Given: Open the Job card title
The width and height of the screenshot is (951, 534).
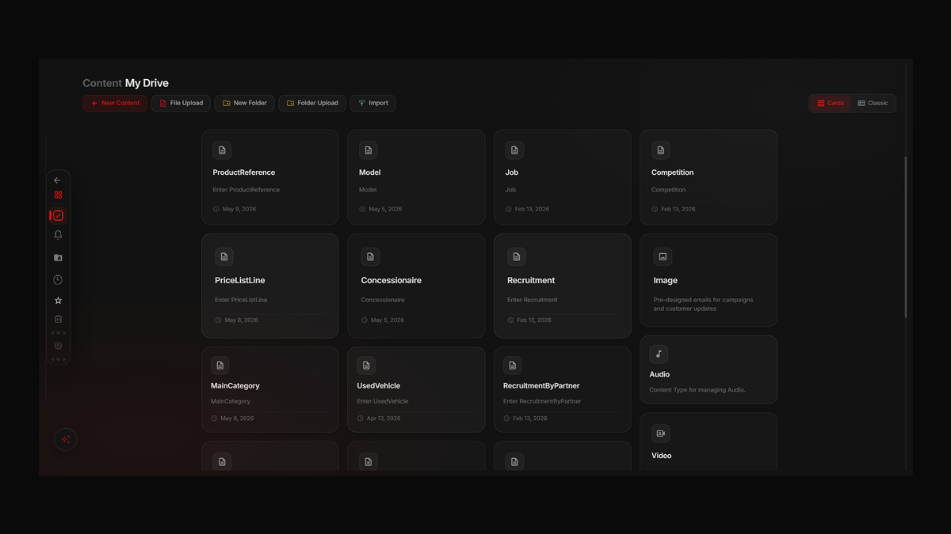Looking at the screenshot, I should click(512, 172).
